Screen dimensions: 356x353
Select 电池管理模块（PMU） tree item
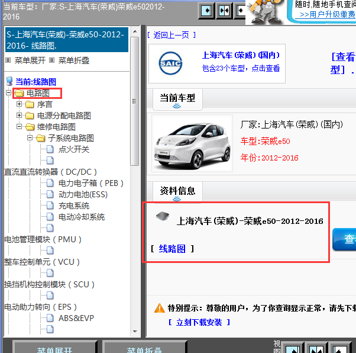(x=43, y=239)
